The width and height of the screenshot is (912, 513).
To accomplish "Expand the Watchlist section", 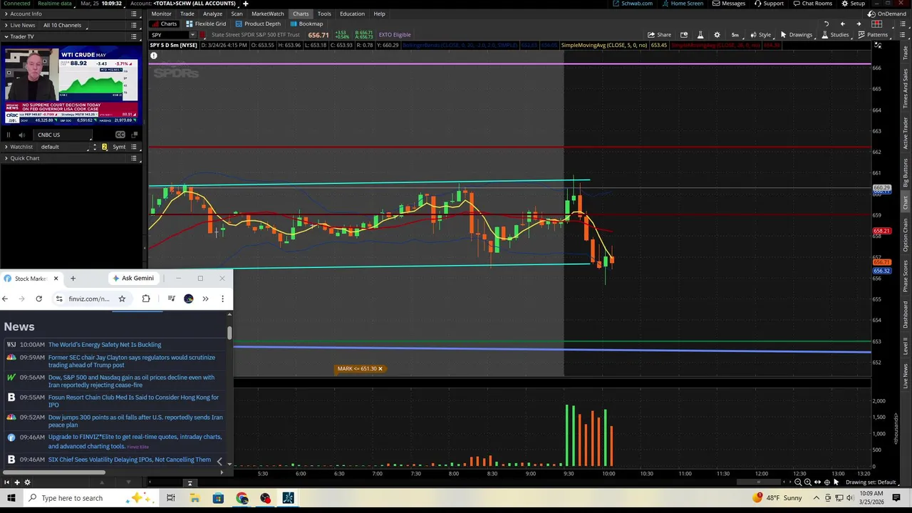I will click(x=6, y=147).
